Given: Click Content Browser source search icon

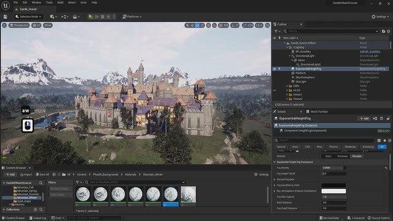Looking at the screenshot, I should pos(41,183).
